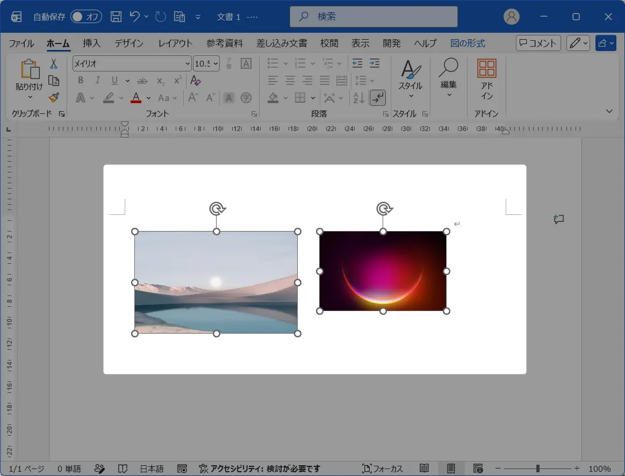This screenshot has width=625, height=476.
Task: Open the 挿入 ribbon tab
Action: click(x=91, y=43)
